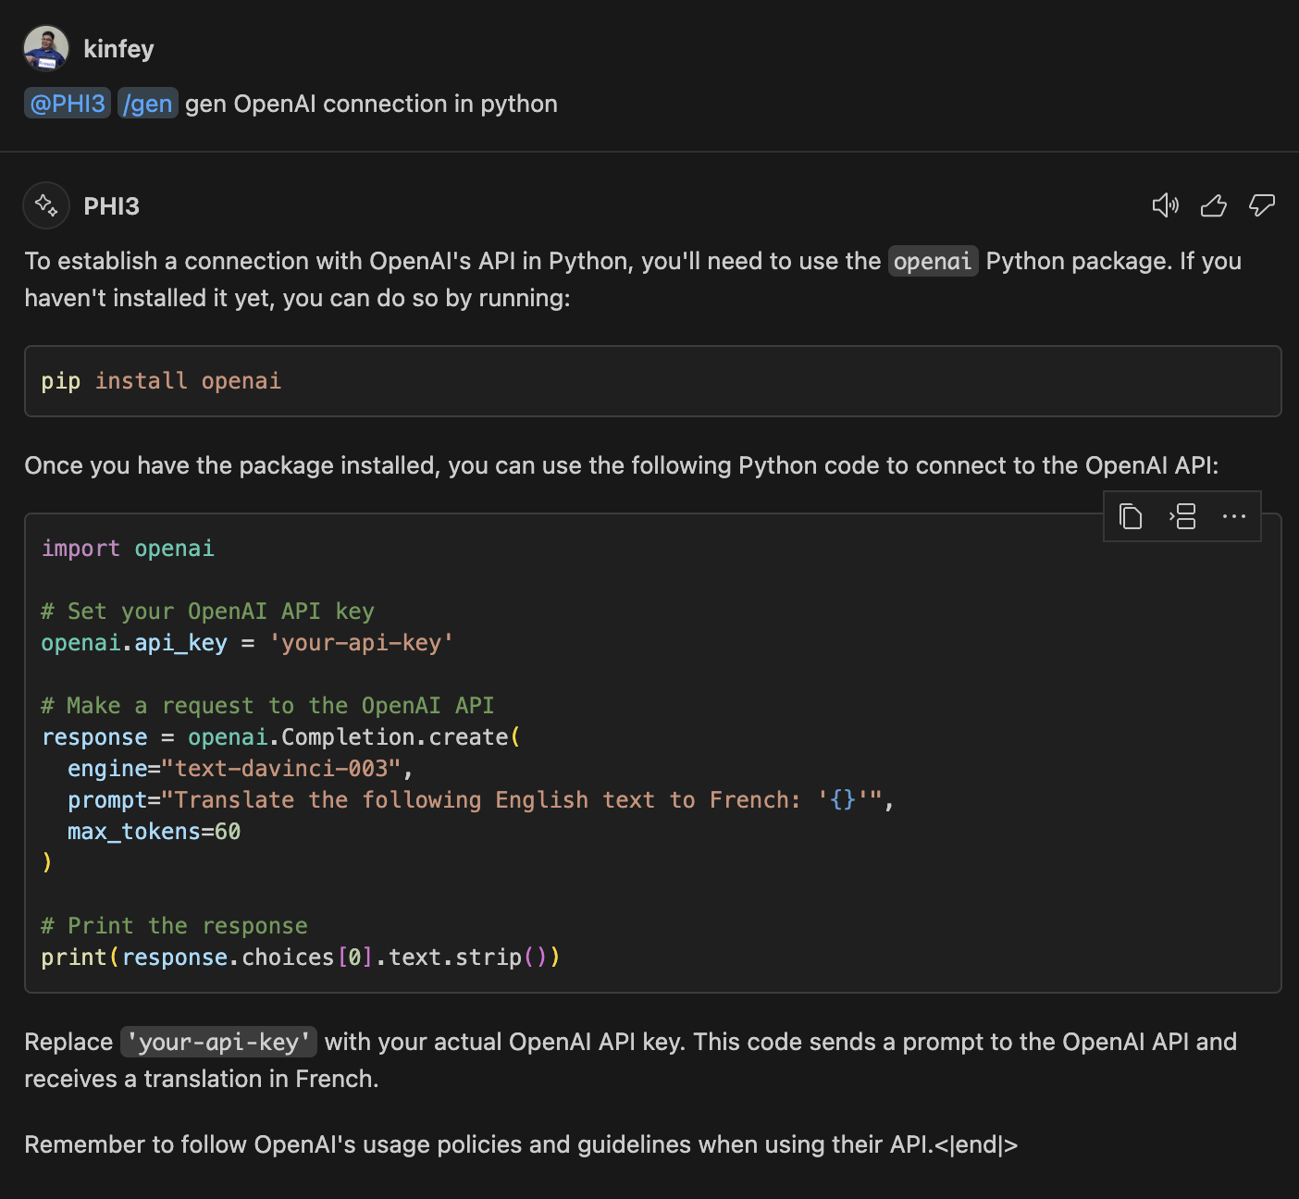The height and width of the screenshot is (1199, 1299).
Task: Click the '# Make a request to the OpenAI API' comment
Action: 267,706
